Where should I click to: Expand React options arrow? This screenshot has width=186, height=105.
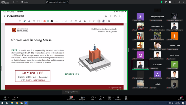coord(103,97)
